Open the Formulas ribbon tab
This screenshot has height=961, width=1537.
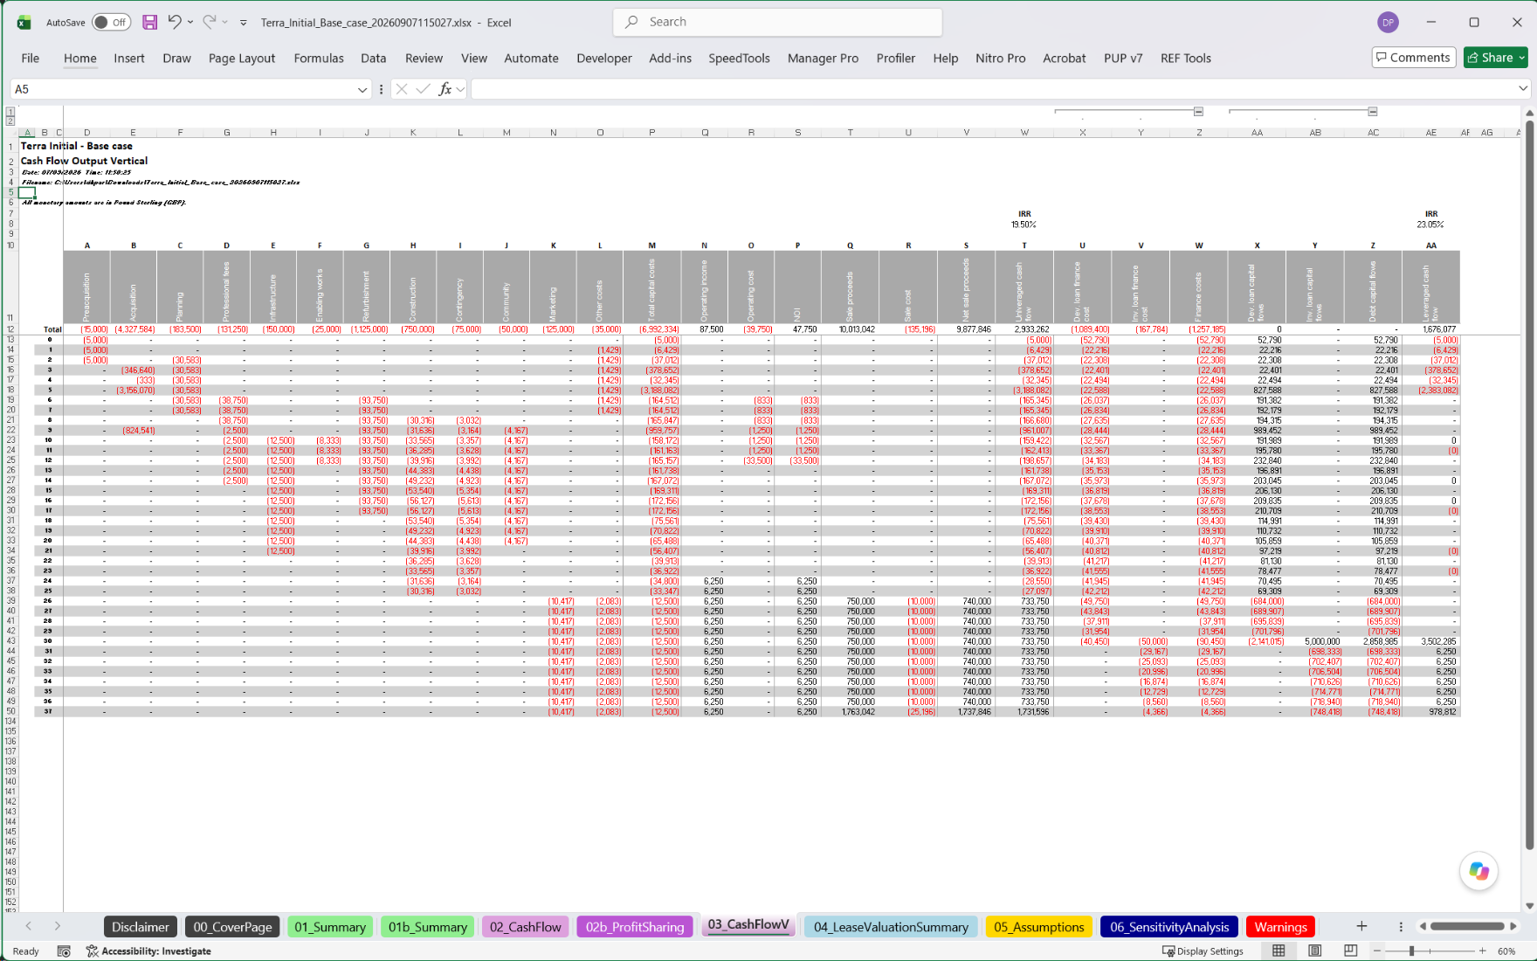pos(319,59)
